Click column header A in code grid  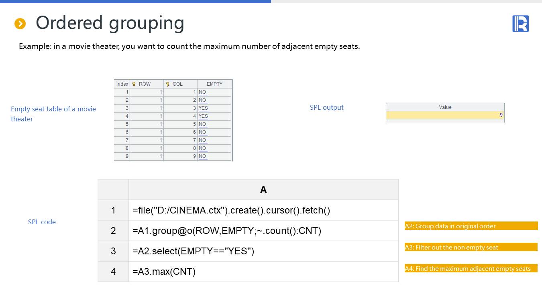click(x=263, y=190)
